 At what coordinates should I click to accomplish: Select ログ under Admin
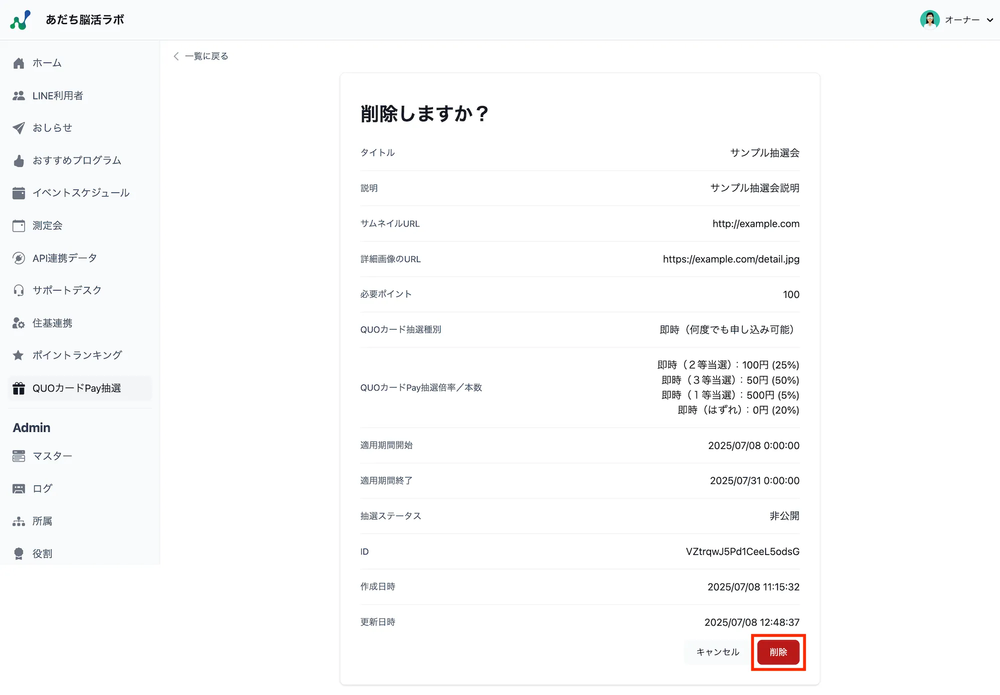(x=42, y=488)
